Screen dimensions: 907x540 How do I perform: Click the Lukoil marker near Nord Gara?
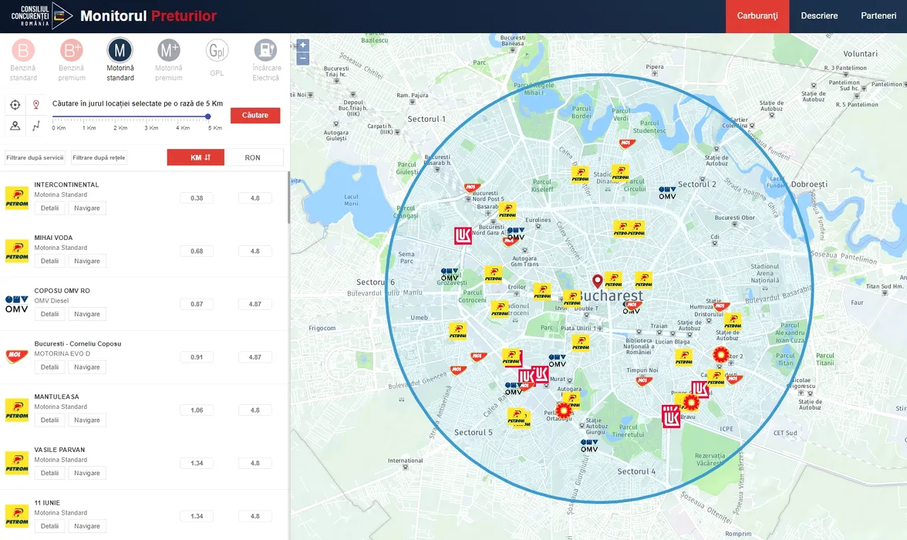[x=463, y=235]
